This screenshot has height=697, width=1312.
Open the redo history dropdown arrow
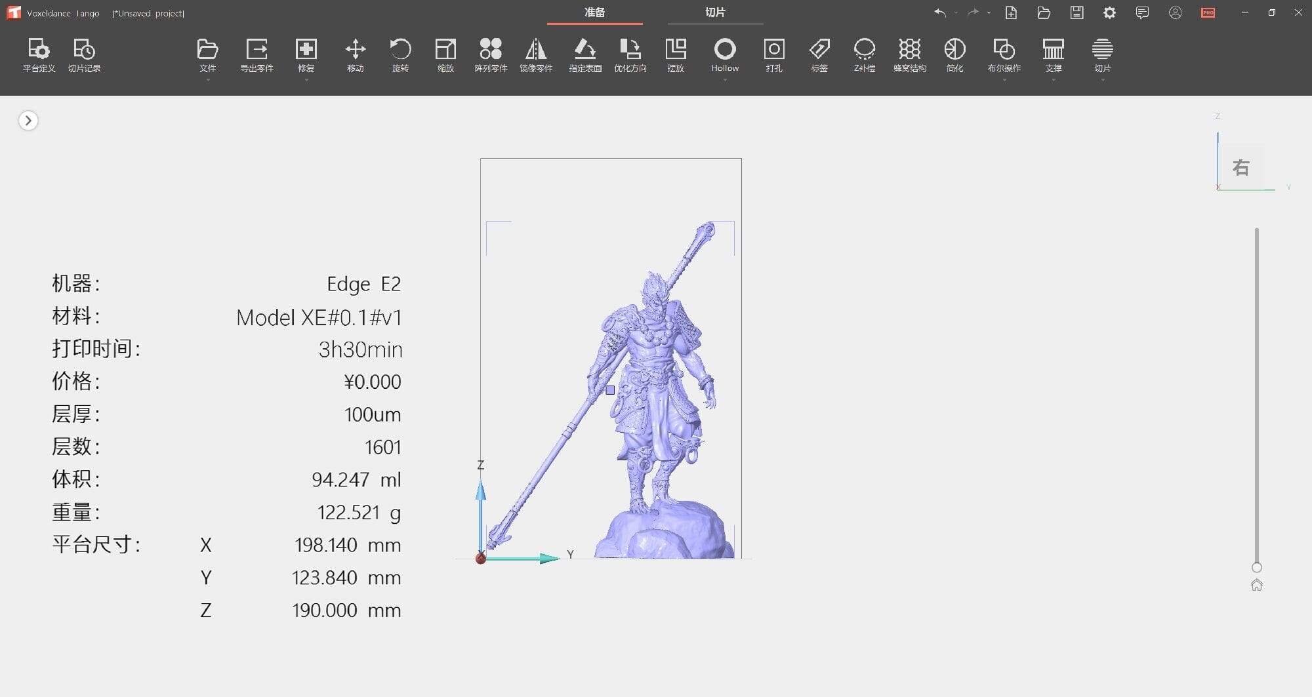989,12
